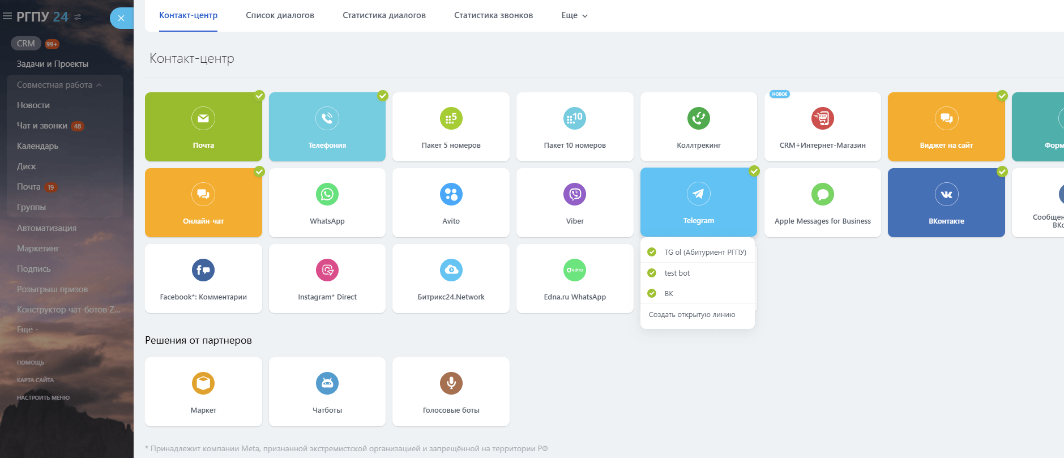Open the Почта mail channel tile icon
This screenshot has height=458, width=1064.
pos(203,118)
